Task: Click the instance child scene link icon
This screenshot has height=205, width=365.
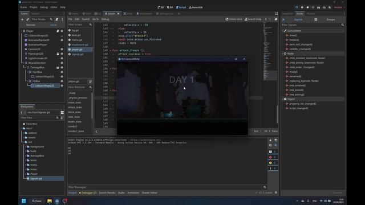Action: [27, 19]
